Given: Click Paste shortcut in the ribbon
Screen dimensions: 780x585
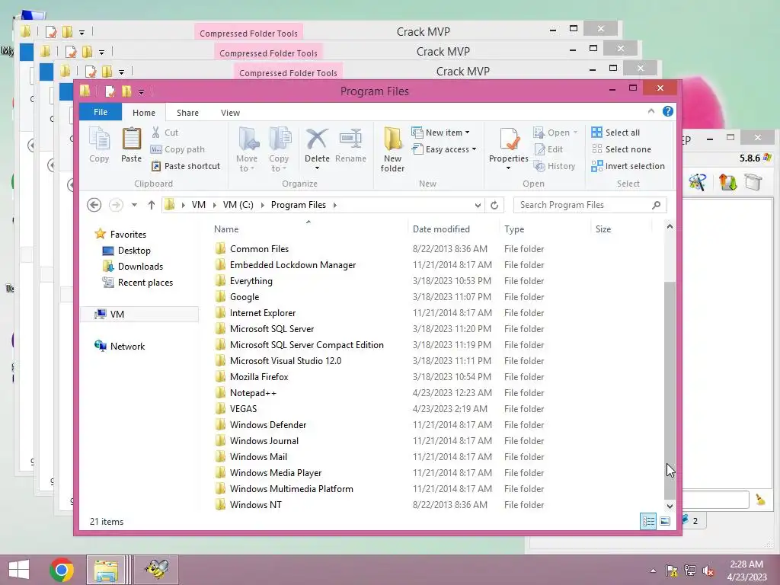Looking at the screenshot, I should (x=186, y=166).
